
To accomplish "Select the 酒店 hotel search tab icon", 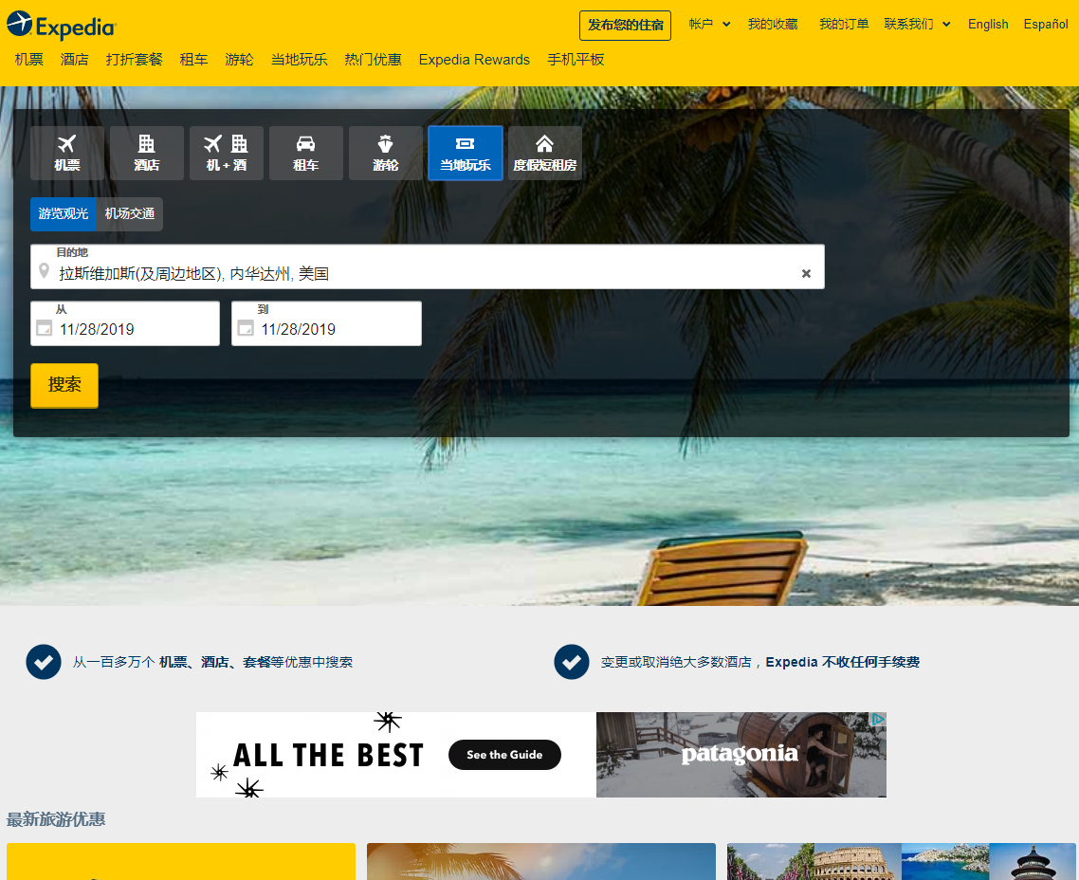I will coord(146,144).
